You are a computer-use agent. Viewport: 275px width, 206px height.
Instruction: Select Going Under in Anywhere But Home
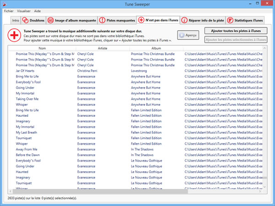point(25,88)
